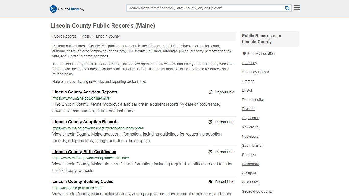Open Sagadahoc County public records
Image resolution: width=349 pixels, height=196 pixels.
(257, 191)
